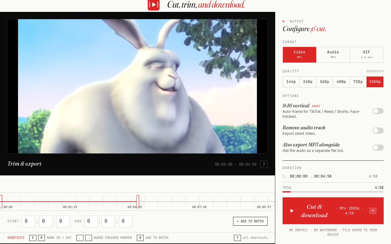Click the red play-logo icon in header
The height and width of the screenshot is (244, 391).
(153, 5)
